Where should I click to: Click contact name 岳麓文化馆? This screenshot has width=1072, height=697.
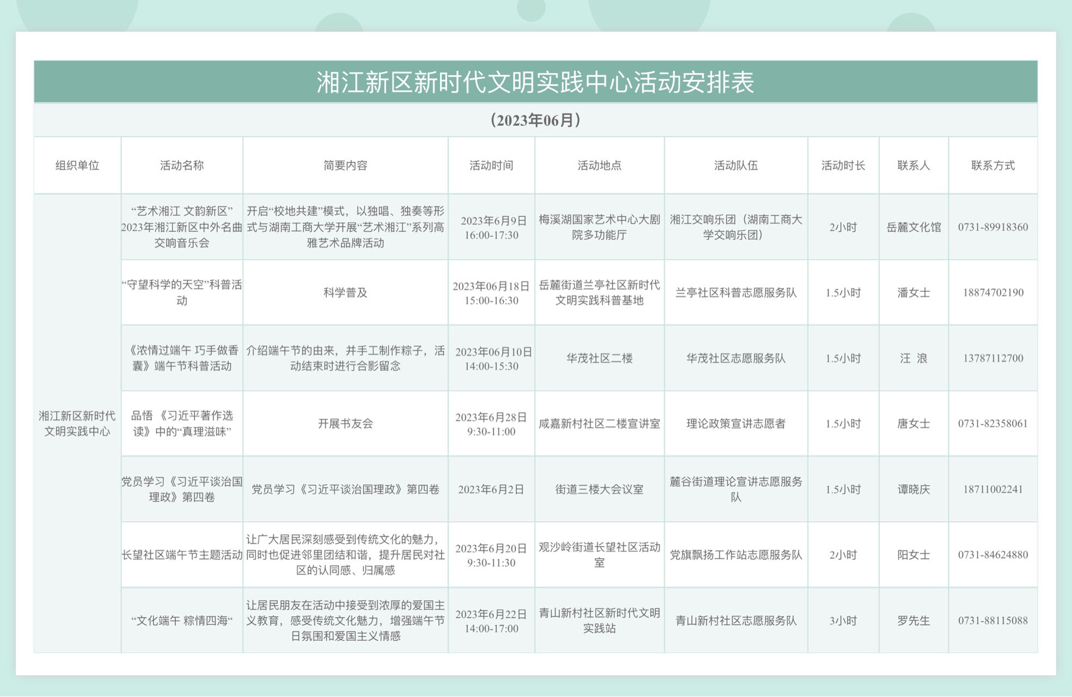[913, 227]
